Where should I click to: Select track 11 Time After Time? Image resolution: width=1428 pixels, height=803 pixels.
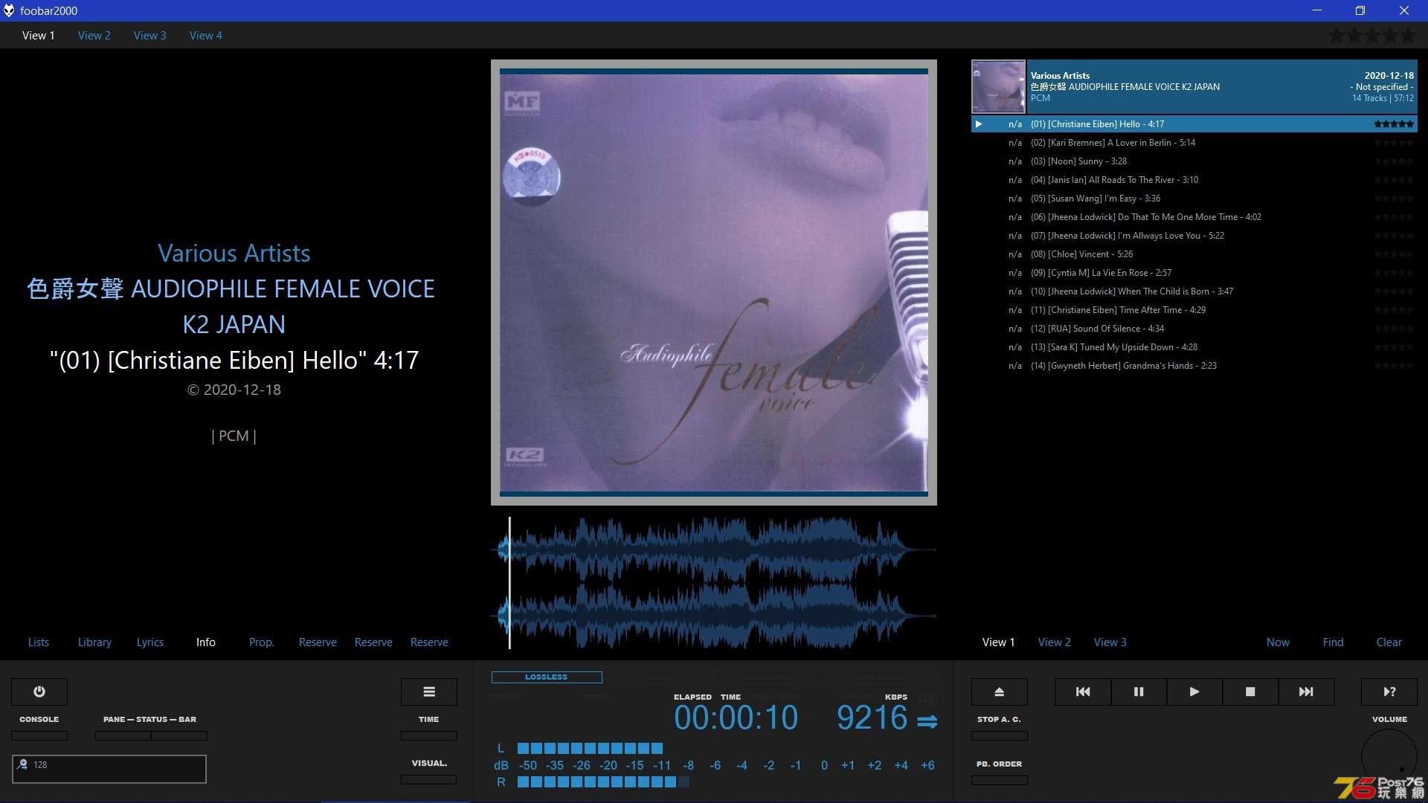coord(1194,310)
